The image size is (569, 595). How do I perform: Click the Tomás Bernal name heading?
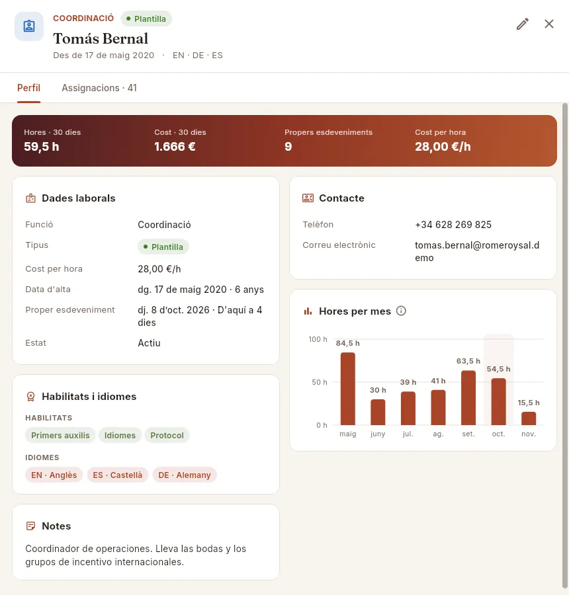click(101, 38)
